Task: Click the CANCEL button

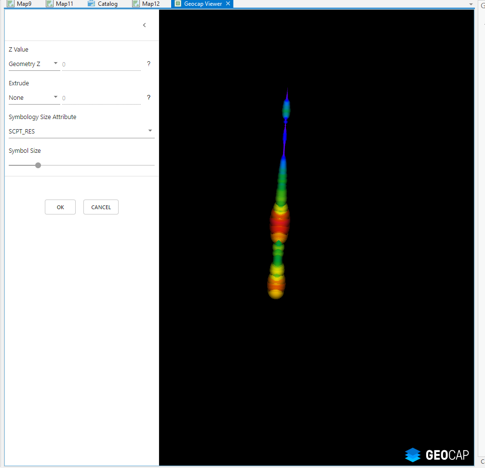Action: [x=101, y=207]
